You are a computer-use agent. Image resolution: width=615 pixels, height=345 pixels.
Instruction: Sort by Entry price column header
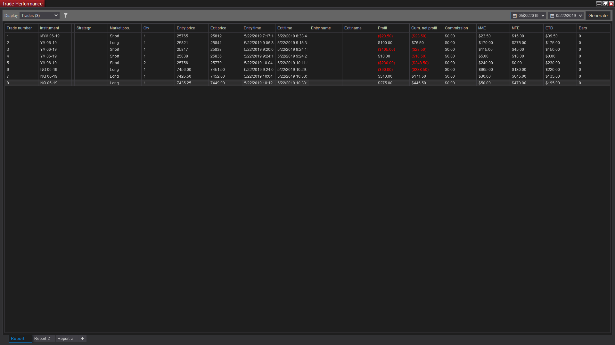192,28
